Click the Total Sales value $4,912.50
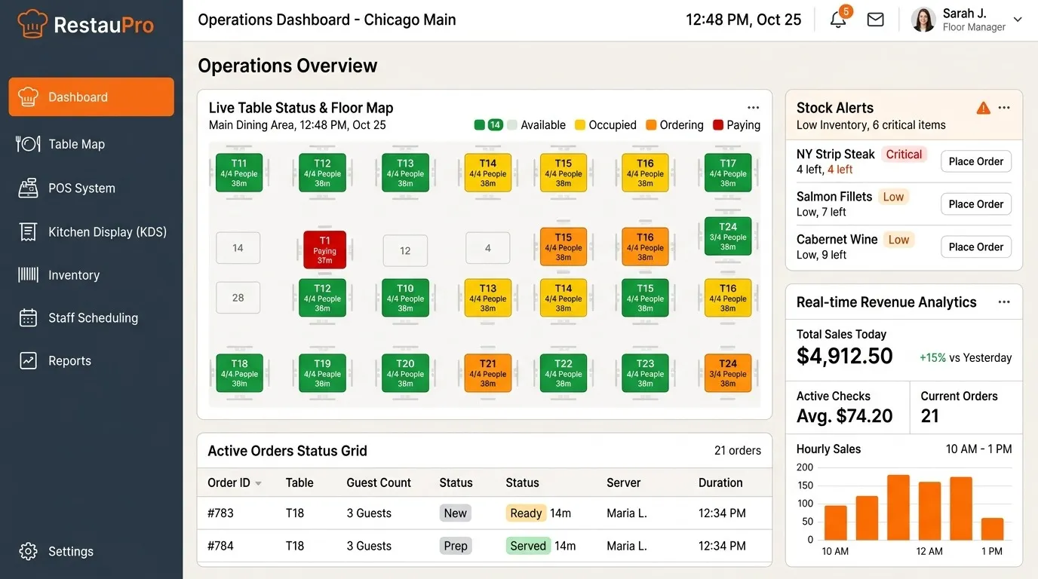 click(x=845, y=356)
